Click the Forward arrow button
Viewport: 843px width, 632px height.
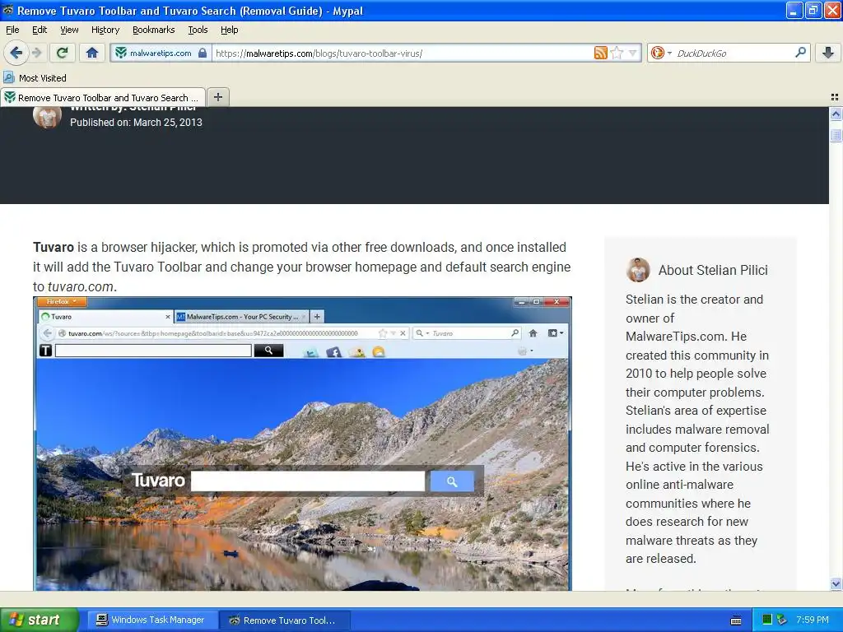point(36,53)
